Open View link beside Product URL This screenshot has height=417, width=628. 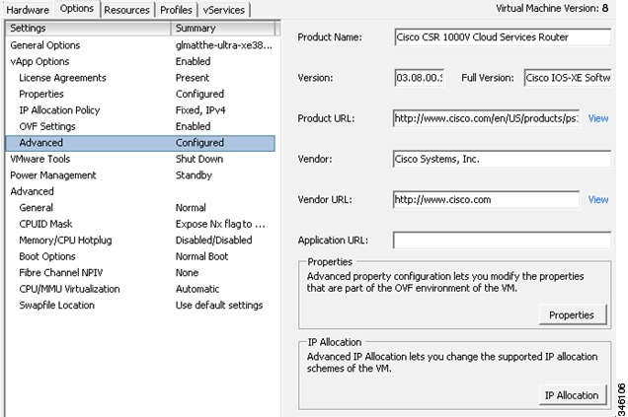598,118
